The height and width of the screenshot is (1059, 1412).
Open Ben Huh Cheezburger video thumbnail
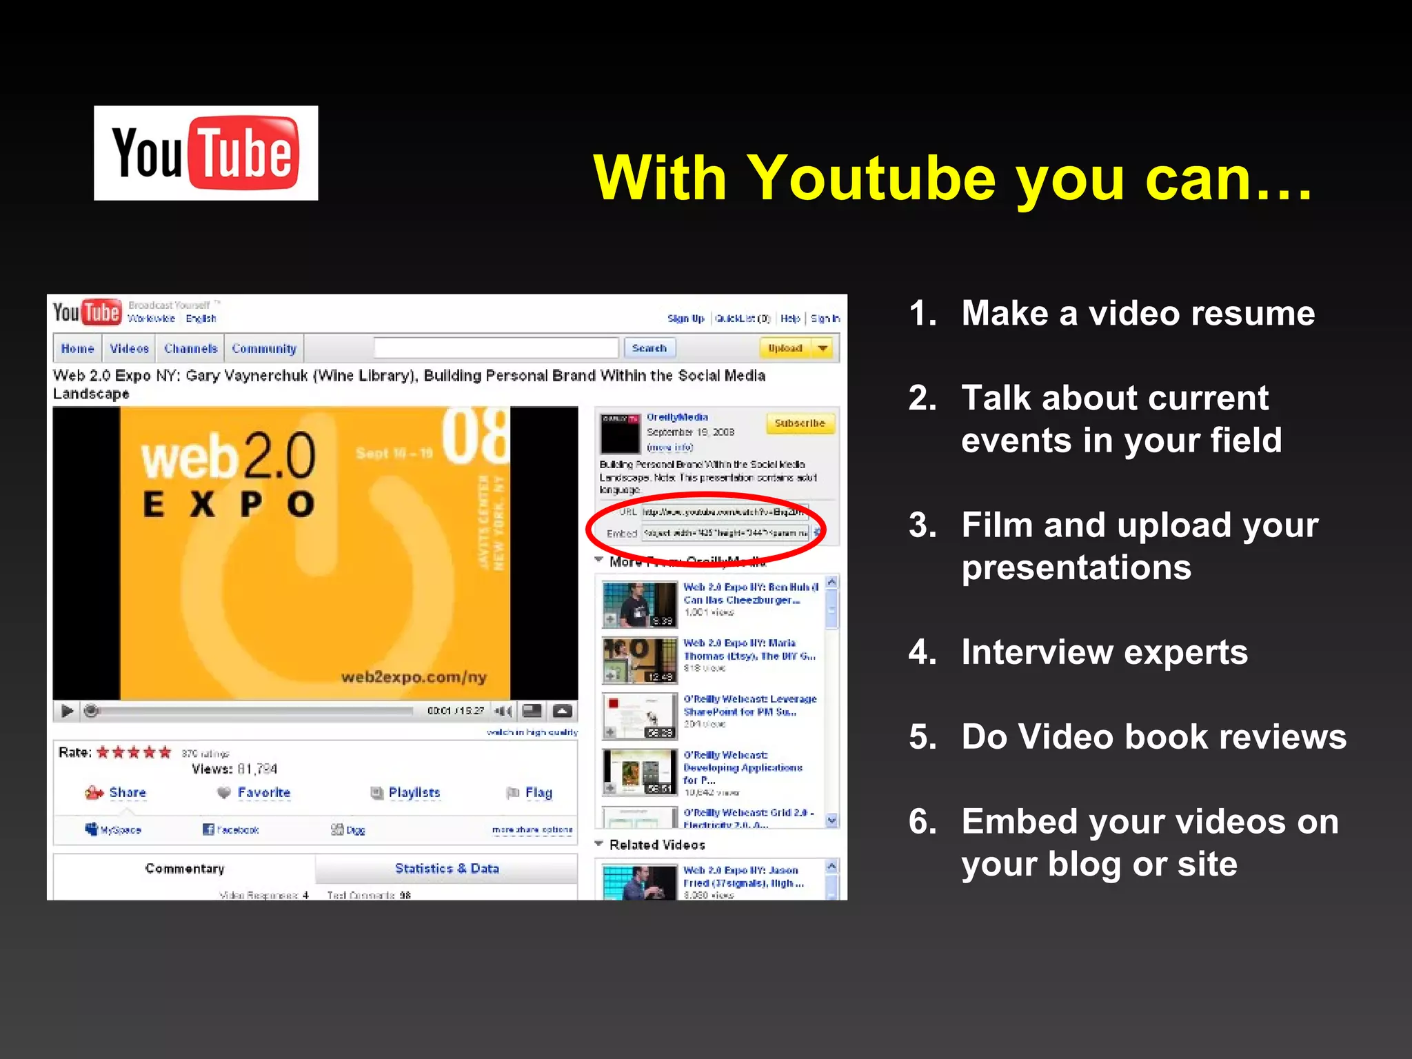(x=640, y=605)
